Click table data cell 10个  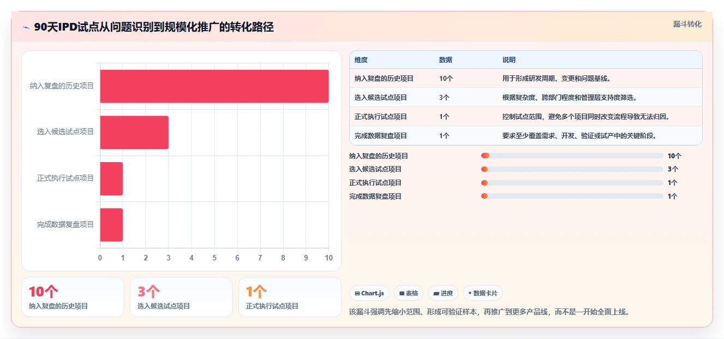[x=446, y=79]
